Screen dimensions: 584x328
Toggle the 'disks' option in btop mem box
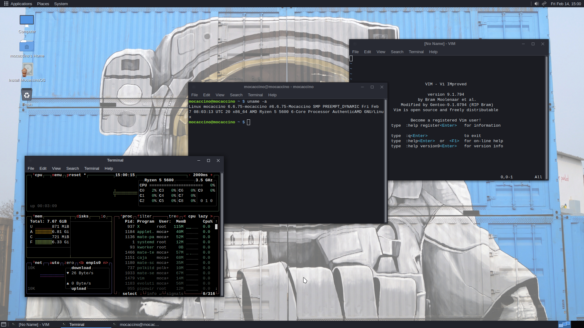[82, 216]
